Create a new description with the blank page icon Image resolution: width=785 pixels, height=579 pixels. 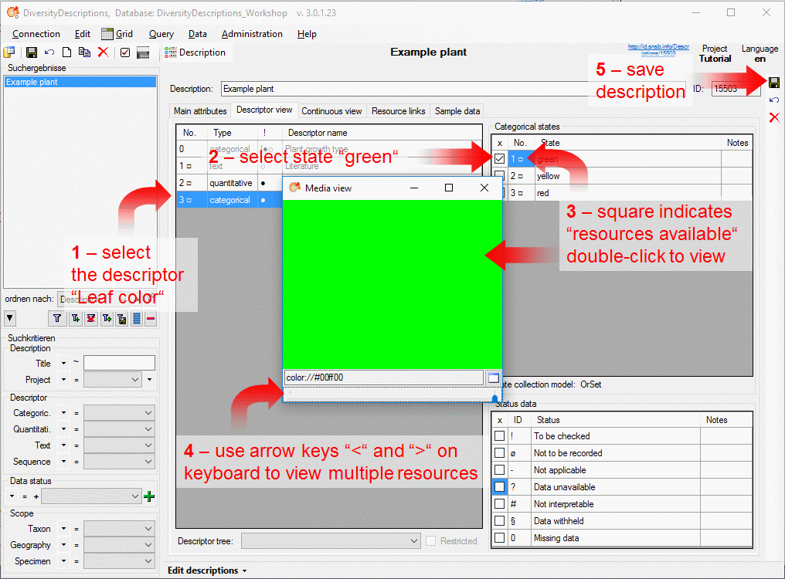point(66,52)
